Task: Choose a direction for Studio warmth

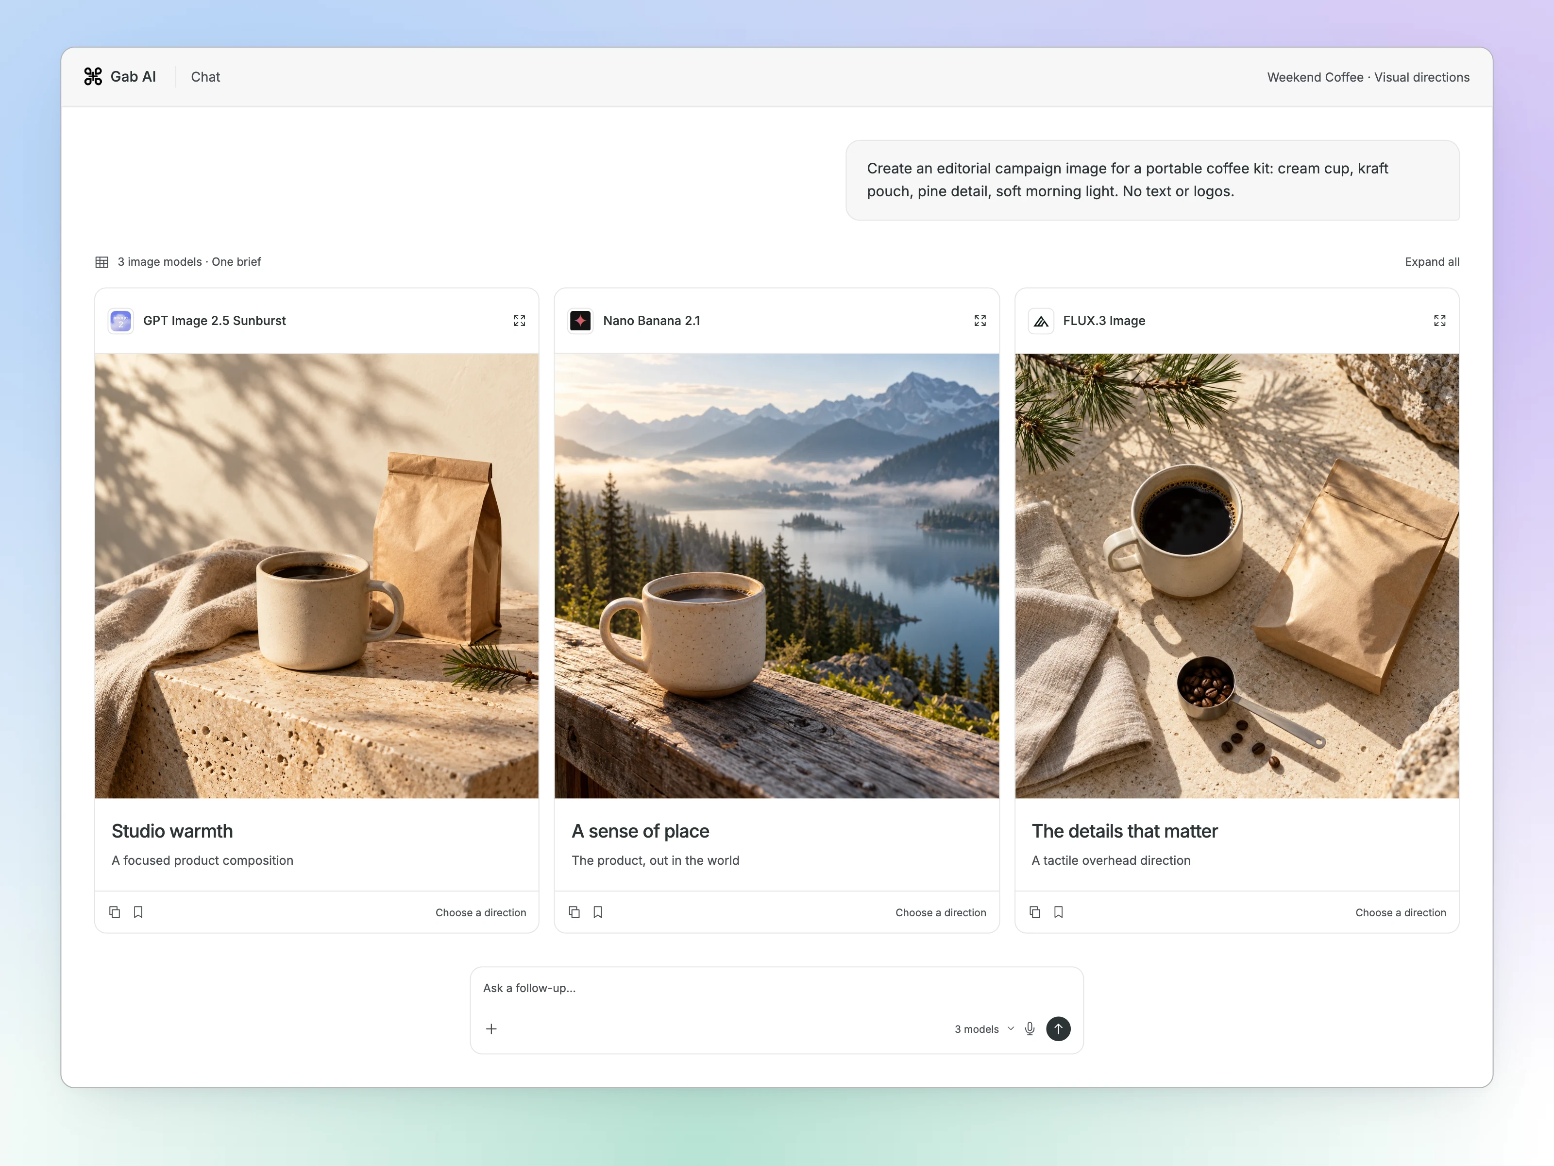Action: pyautogui.click(x=481, y=912)
